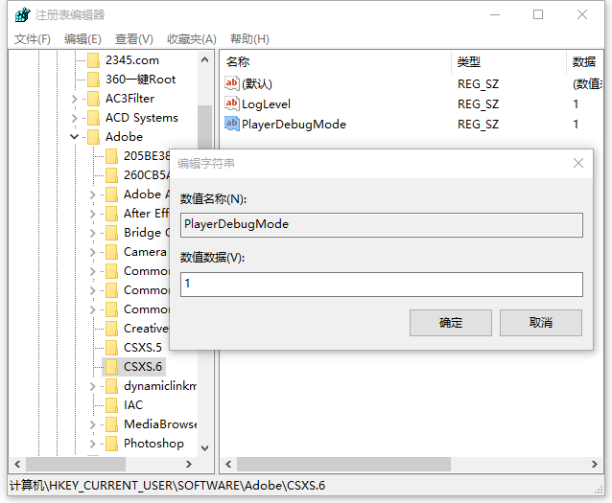Screen dimensions: 612x503
Task: Click the LogLevel string value icon
Action: (x=232, y=103)
